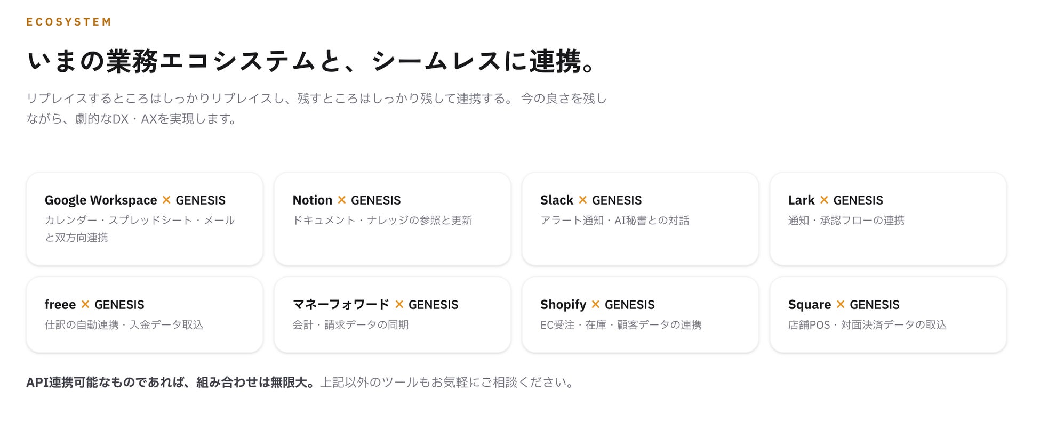Click the ECOSYSTEM section label
The height and width of the screenshot is (423, 1040).
pos(69,22)
